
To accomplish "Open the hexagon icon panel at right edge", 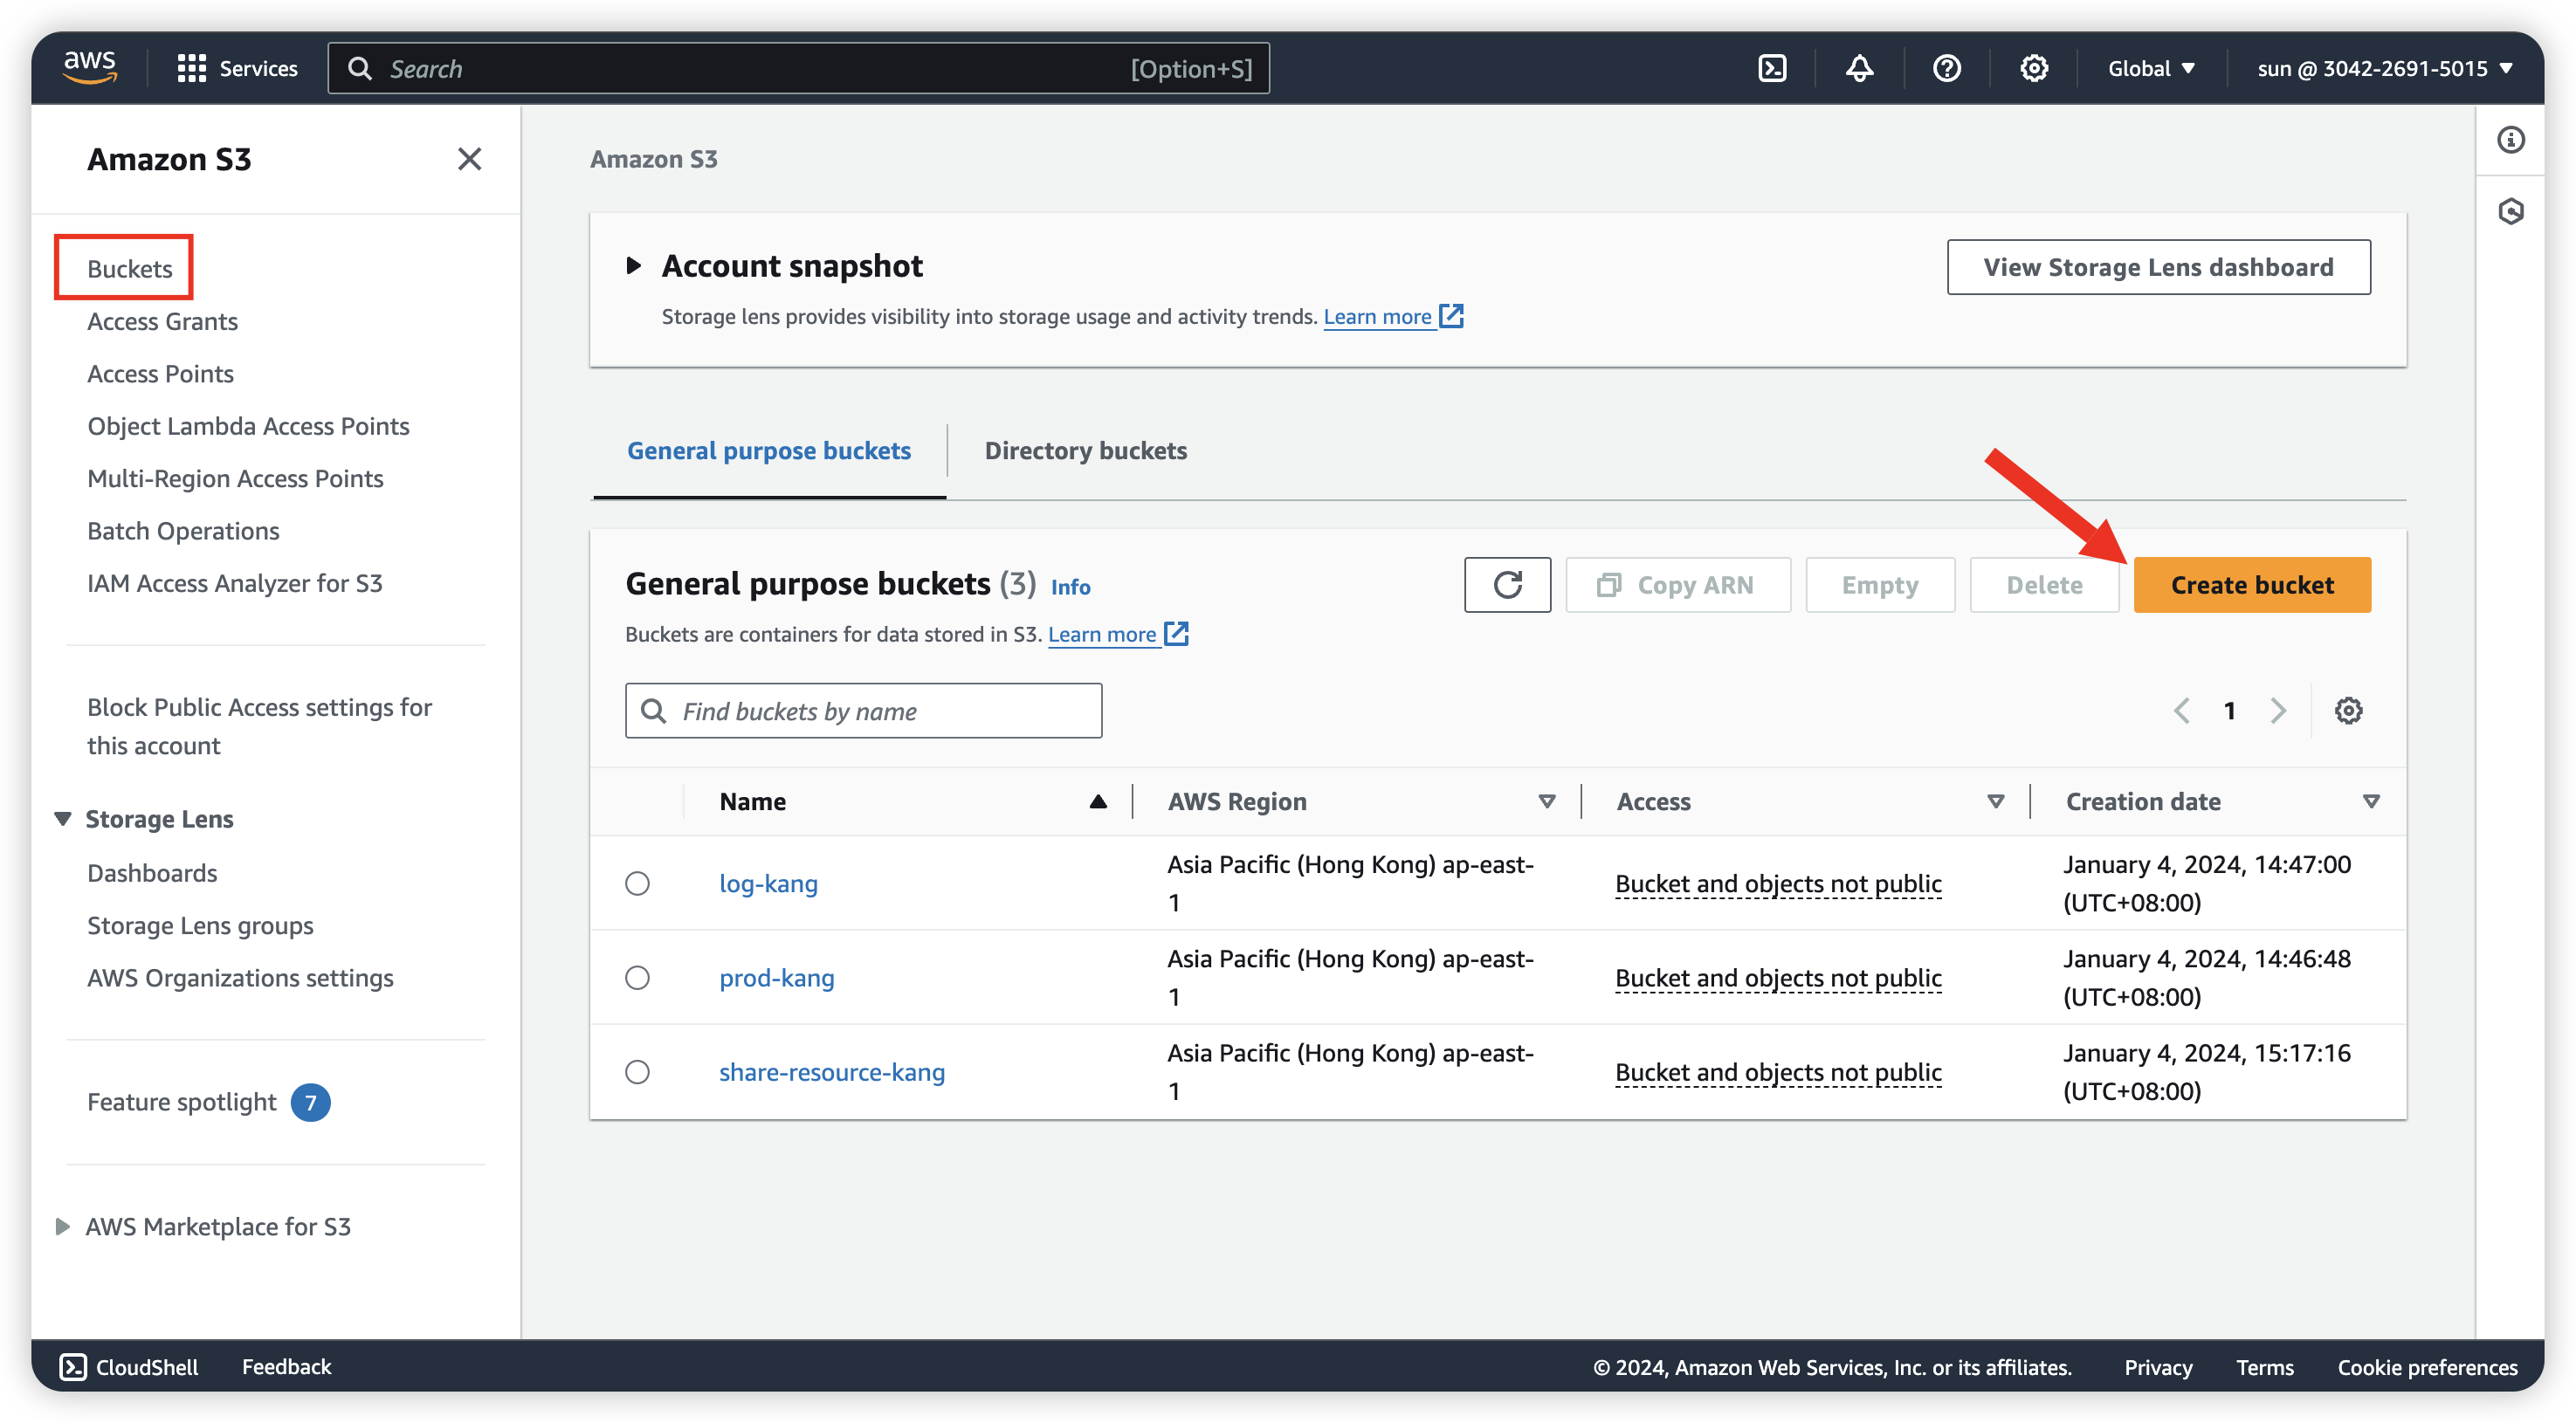I will click(x=2510, y=211).
